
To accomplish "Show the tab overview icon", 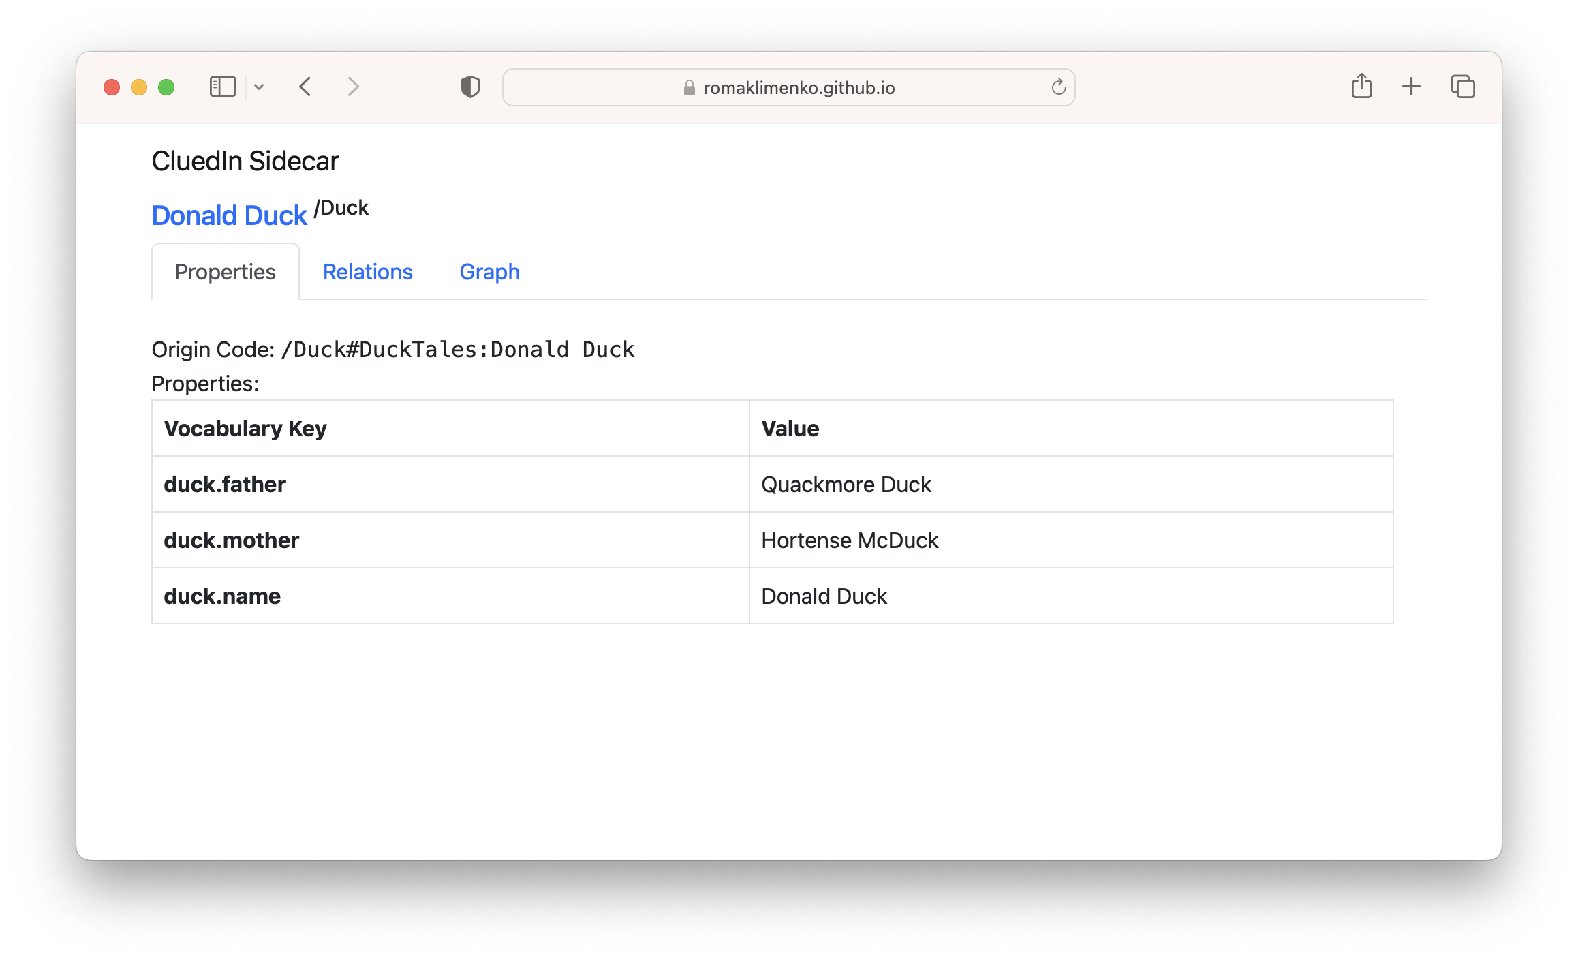I will point(1463,87).
